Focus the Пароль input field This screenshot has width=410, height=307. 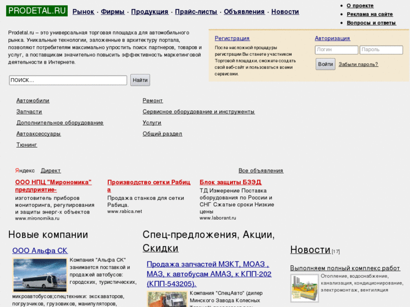point(381,50)
